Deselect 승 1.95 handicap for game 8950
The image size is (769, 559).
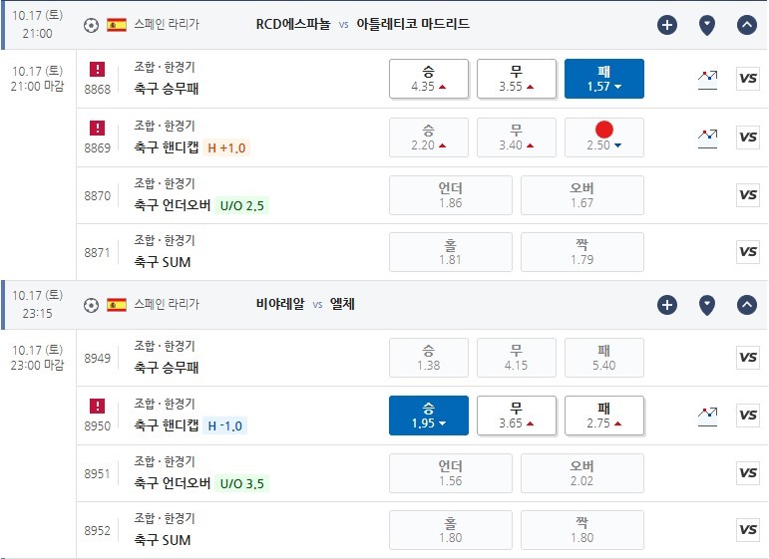point(429,416)
